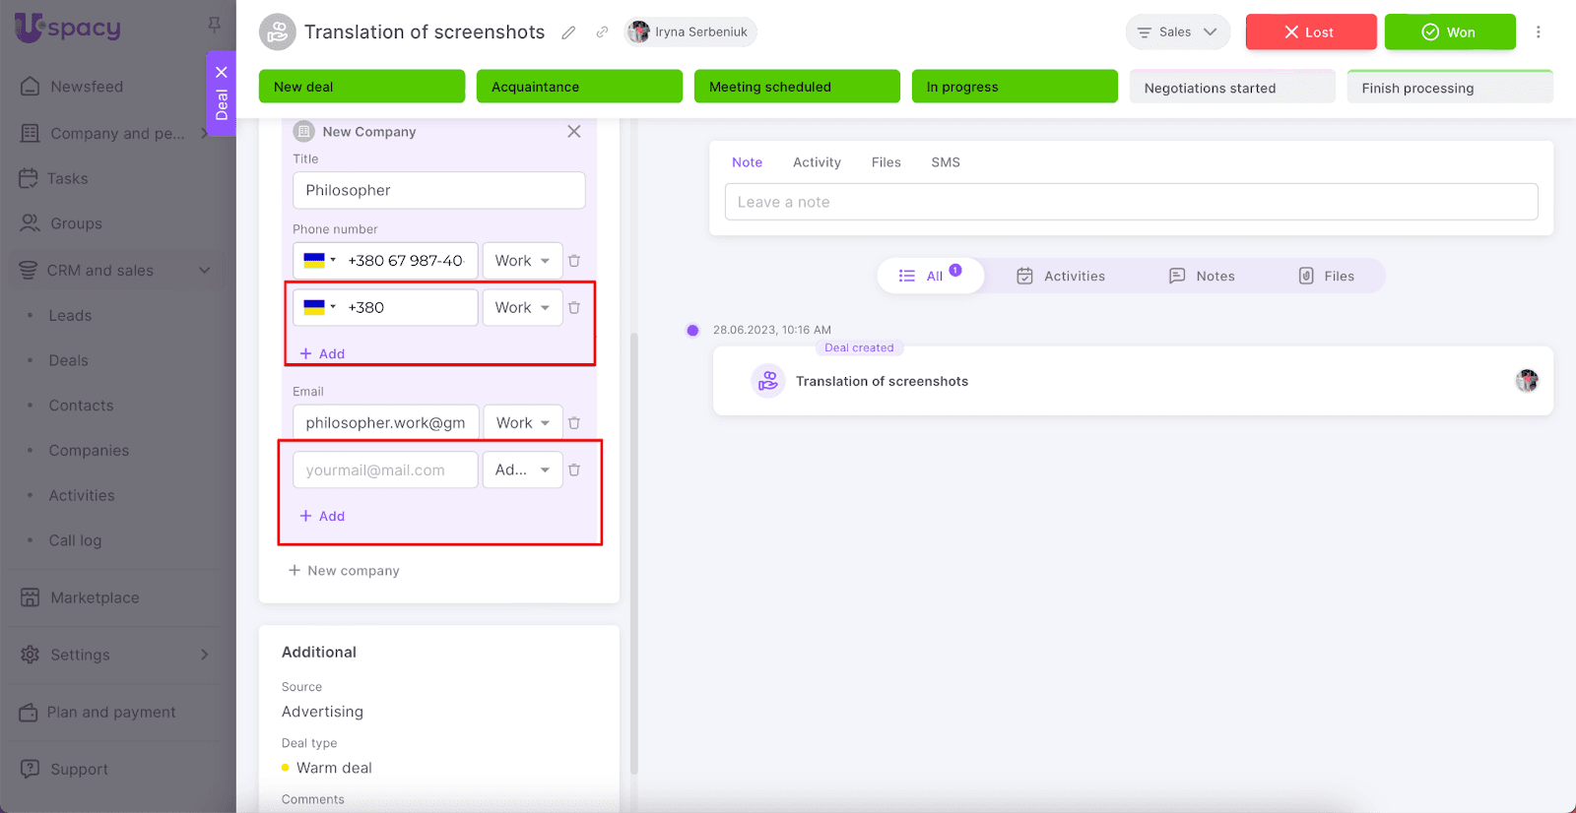The image size is (1576, 813).
Task: Open the Work type dropdown for first phone
Action: coord(522,261)
